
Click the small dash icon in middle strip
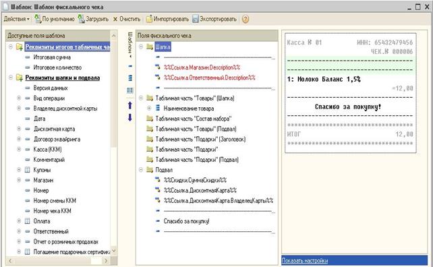130,66
